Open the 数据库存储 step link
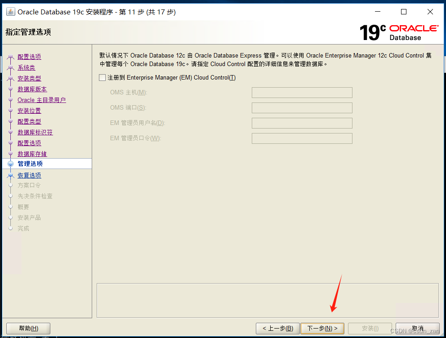This screenshot has height=338, width=446. coord(32,154)
